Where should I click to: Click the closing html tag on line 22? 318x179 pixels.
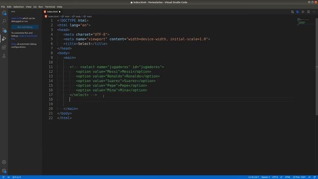tap(65, 118)
